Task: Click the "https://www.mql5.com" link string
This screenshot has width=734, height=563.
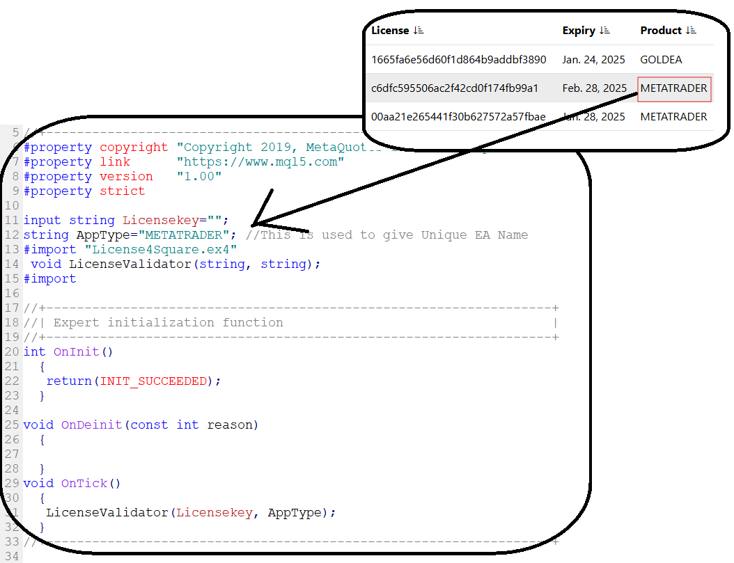Action: pyautogui.click(x=260, y=161)
